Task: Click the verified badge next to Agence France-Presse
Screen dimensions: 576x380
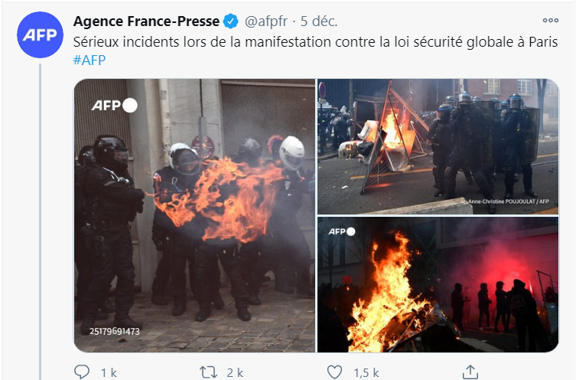Action: [231, 21]
